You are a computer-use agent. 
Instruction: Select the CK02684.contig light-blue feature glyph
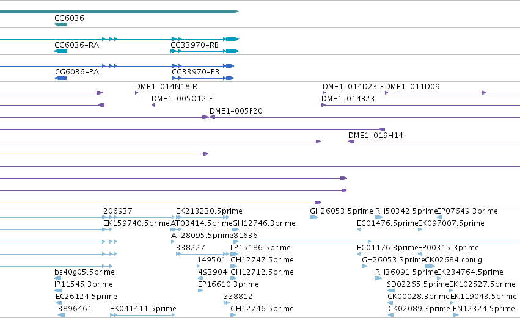(x=430, y=266)
